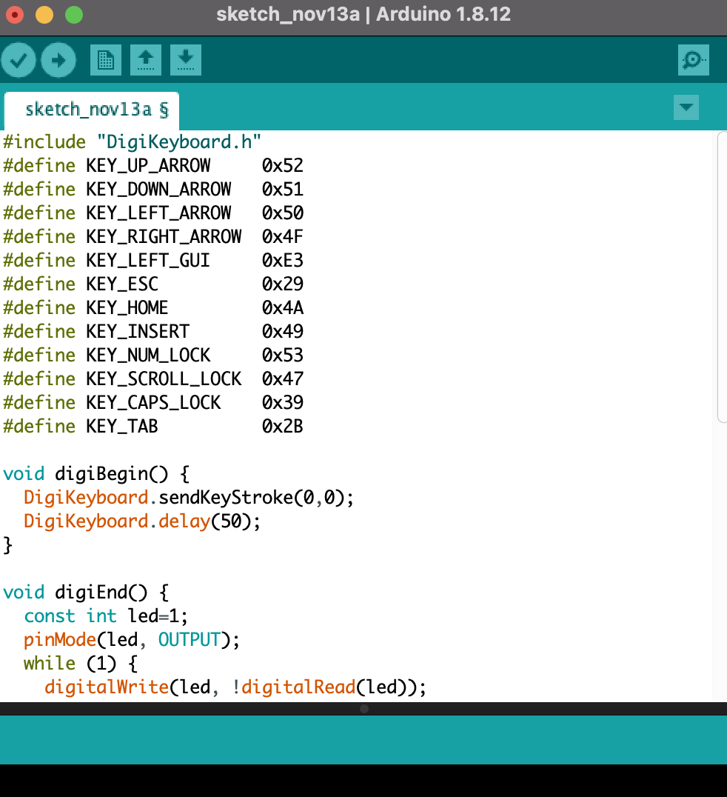The height and width of the screenshot is (797, 727).
Task: Click the #include "DigiKeyboard.h" line
Action: 132,141
